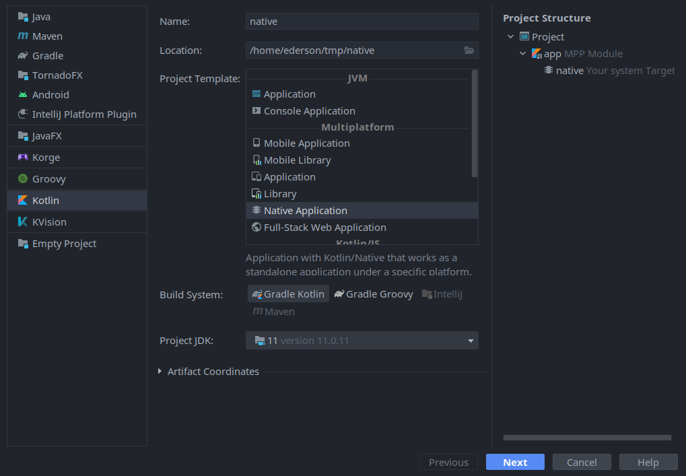The width and height of the screenshot is (686, 476).
Task: Select the JavaFX project type
Action: click(77, 135)
